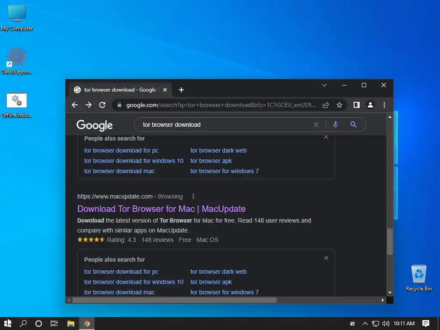Start voice search with the microphone icon
This screenshot has height=330, width=440.
coord(335,125)
